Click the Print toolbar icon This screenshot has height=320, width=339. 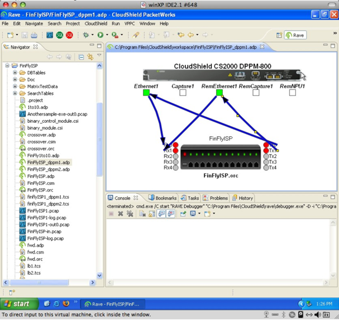tap(34, 35)
